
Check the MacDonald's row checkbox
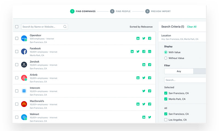[x=17, y=104]
